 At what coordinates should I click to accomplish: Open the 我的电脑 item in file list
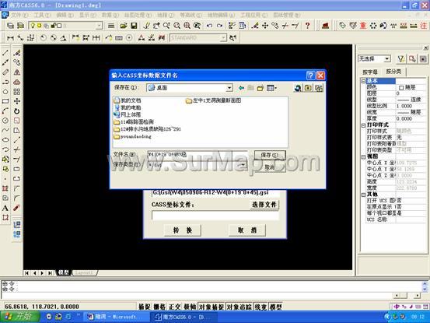128,107
